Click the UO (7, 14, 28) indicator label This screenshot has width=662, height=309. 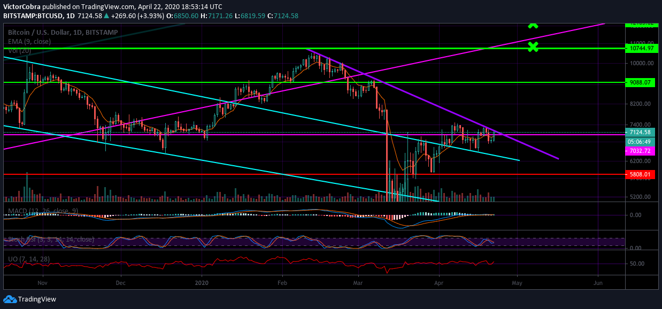(x=28, y=258)
